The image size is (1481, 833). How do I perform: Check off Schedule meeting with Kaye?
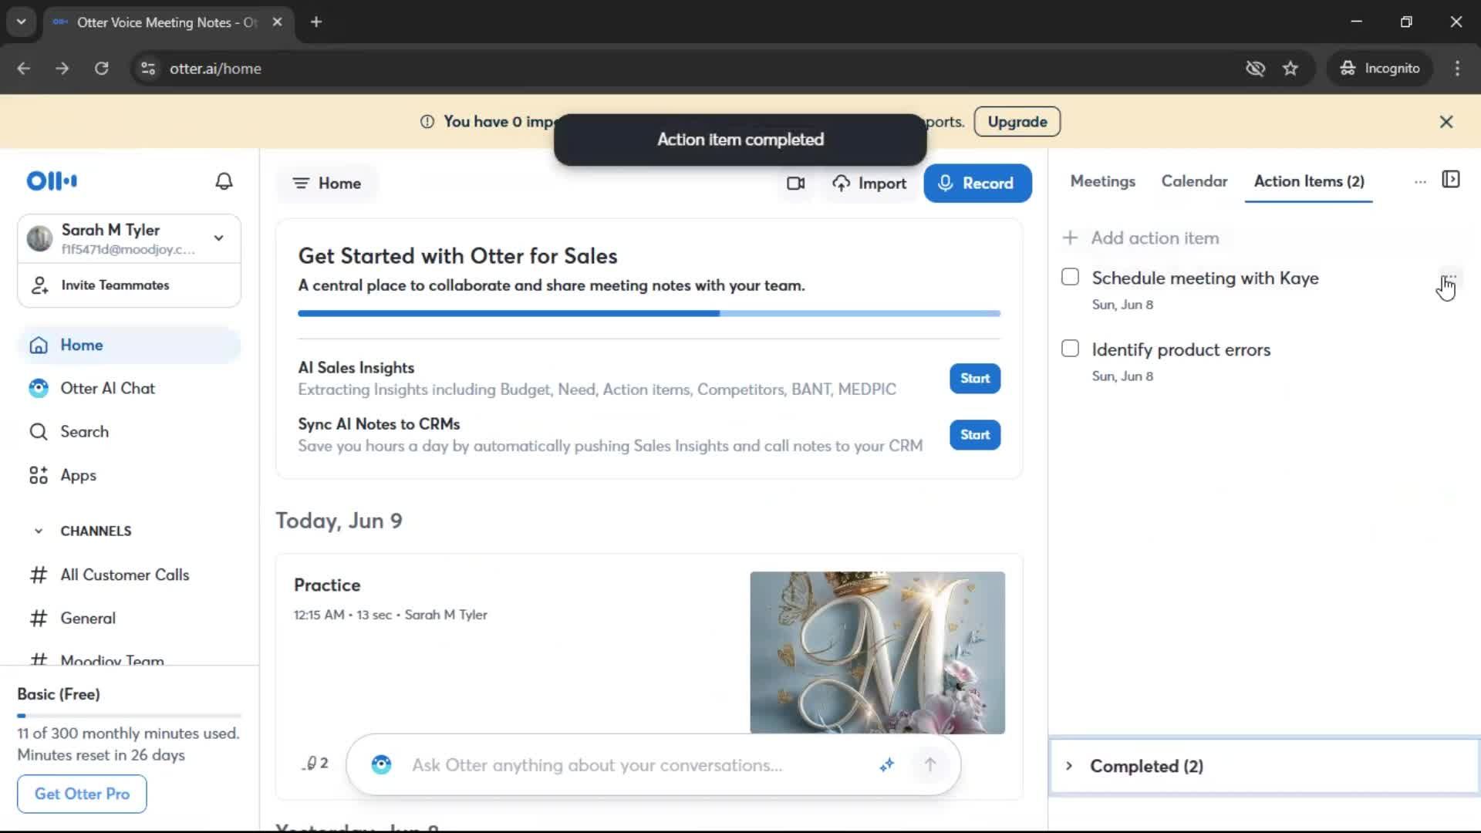tap(1070, 277)
